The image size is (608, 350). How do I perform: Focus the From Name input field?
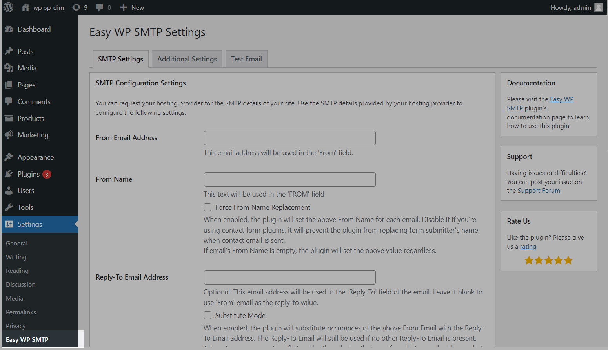(289, 179)
